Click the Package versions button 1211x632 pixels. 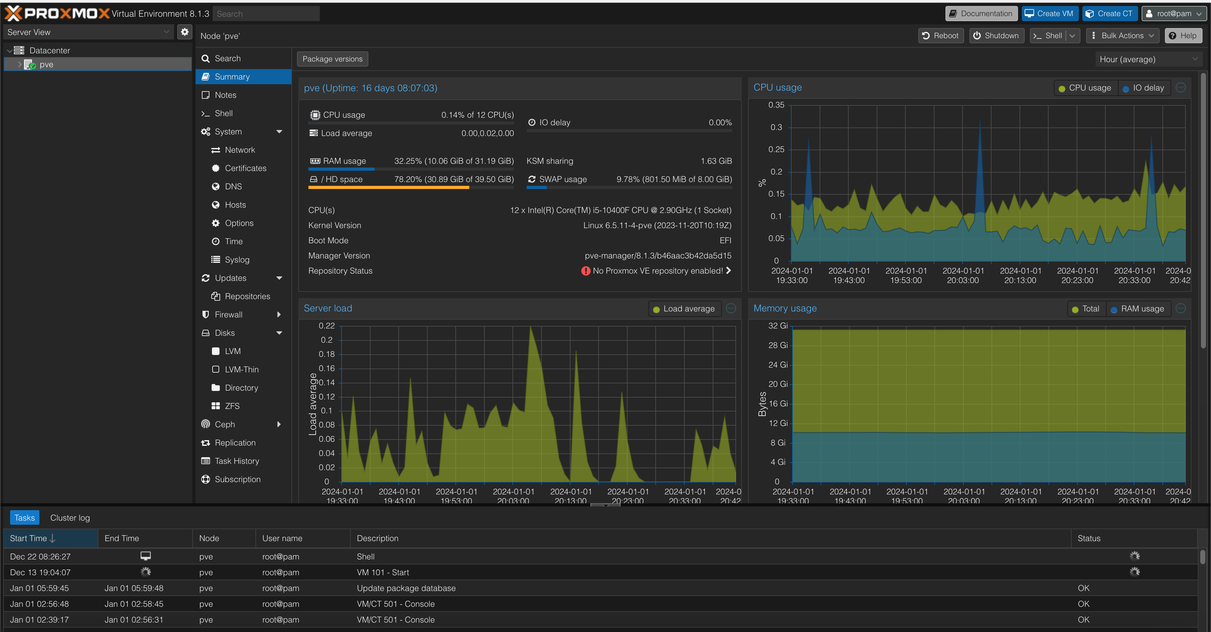pos(332,59)
